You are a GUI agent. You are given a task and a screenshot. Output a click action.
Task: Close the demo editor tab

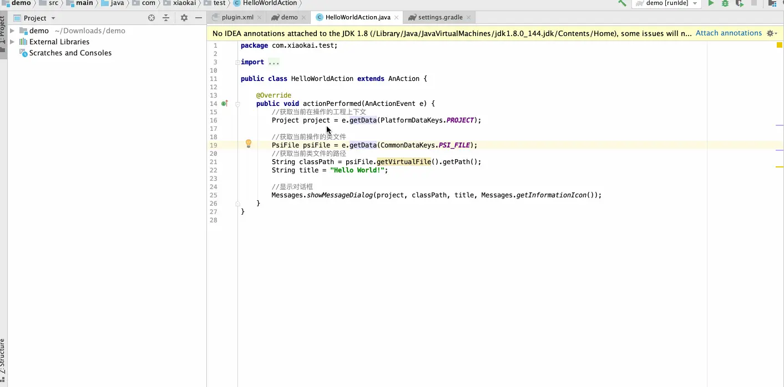(304, 18)
